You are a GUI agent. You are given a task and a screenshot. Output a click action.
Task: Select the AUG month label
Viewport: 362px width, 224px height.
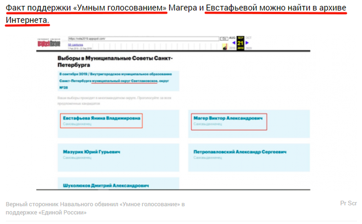point(232,38)
